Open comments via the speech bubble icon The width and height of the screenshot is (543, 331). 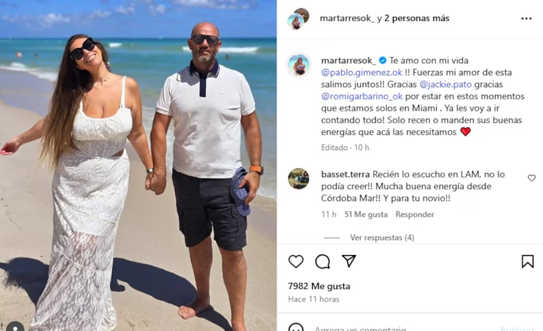pos(322,261)
